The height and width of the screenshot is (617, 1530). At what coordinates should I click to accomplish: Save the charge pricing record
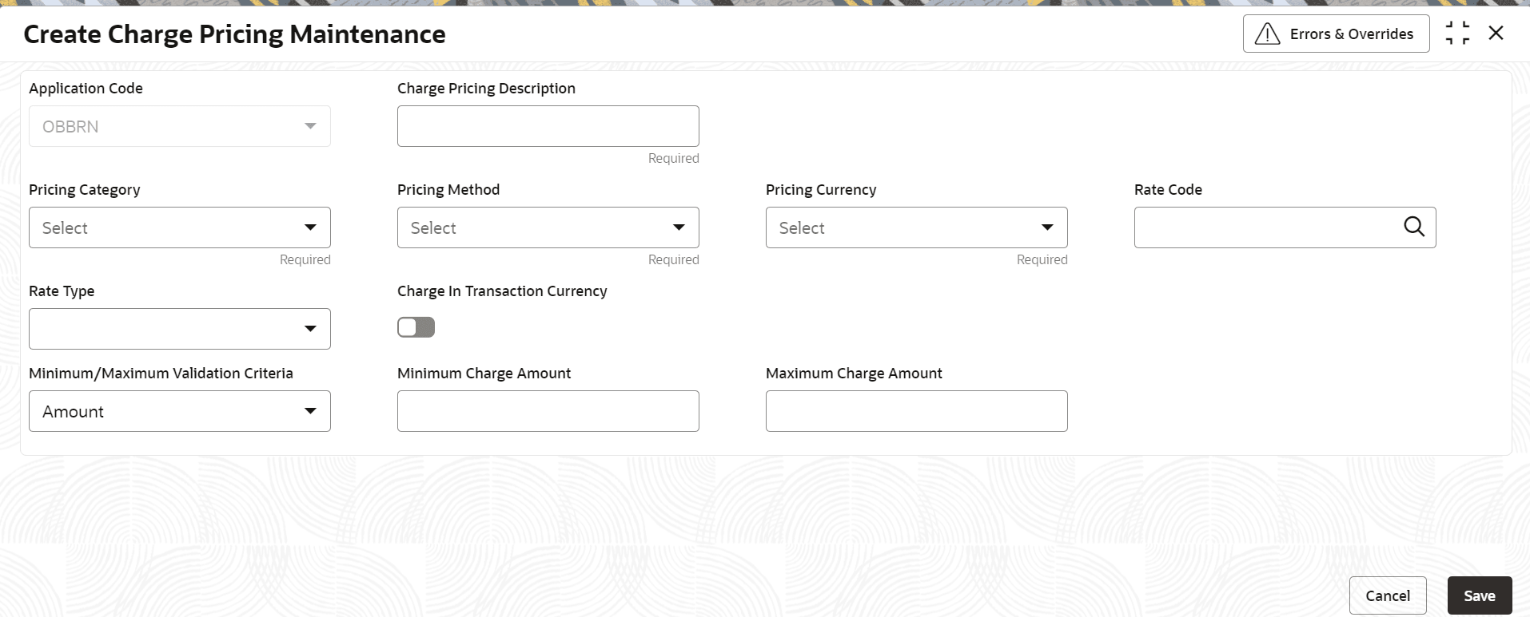click(x=1480, y=595)
